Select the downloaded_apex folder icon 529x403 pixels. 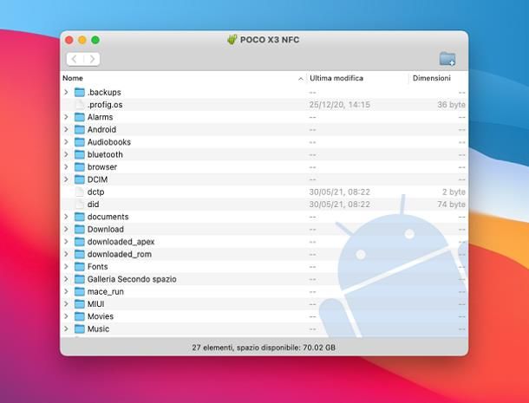click(79, 242)
